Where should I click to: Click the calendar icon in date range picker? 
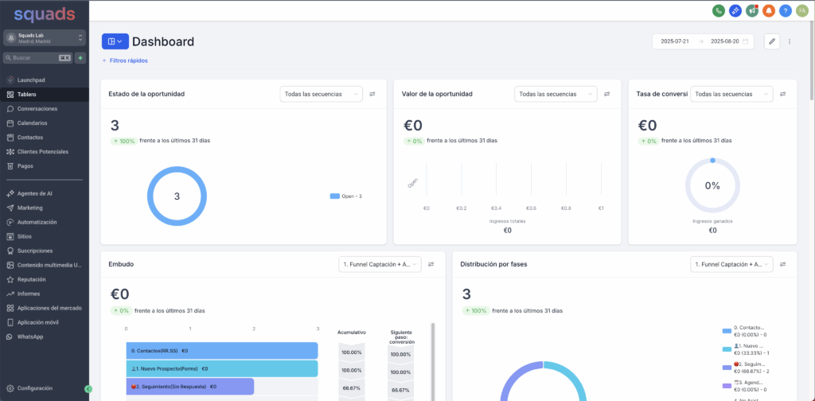pyautogui.click(x=745, y=41)
